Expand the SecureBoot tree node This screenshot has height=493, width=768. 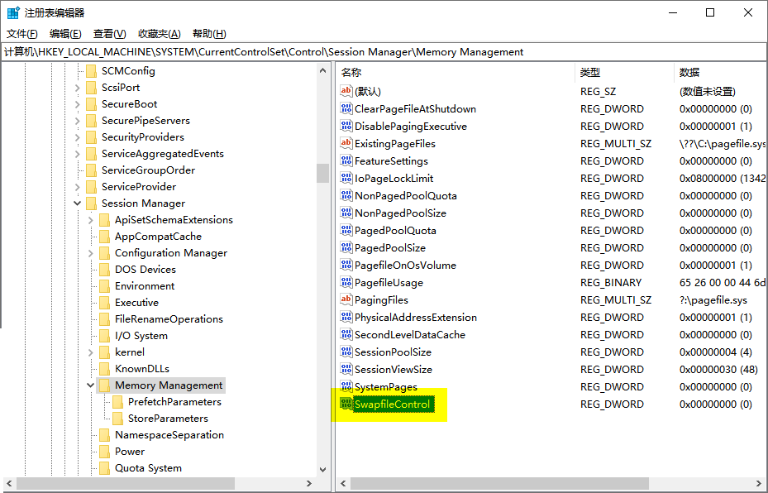[77, 103]
